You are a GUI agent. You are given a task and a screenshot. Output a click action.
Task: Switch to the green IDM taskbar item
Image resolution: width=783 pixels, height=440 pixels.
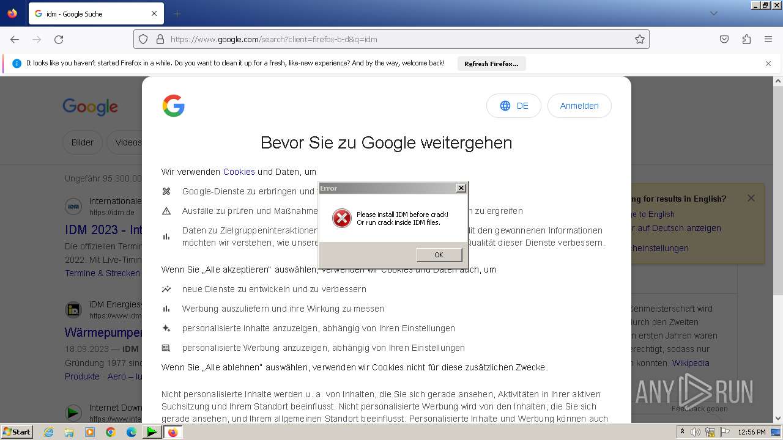[x=152, y=432]
